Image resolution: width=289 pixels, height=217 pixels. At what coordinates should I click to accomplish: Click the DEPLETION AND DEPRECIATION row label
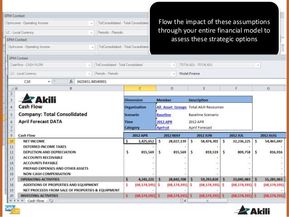pos(49,152)
